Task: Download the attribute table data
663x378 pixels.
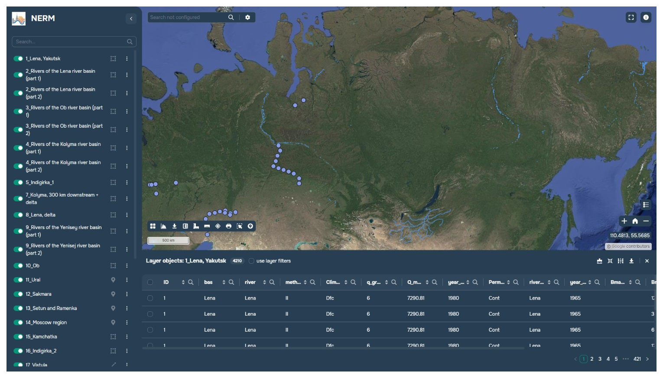Action: click(631, 261)
